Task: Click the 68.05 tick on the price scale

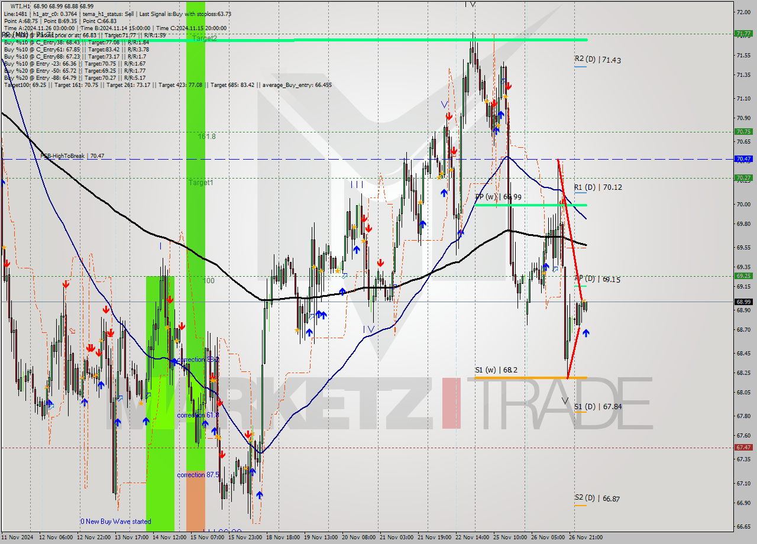Action: (x=743, y=392)
